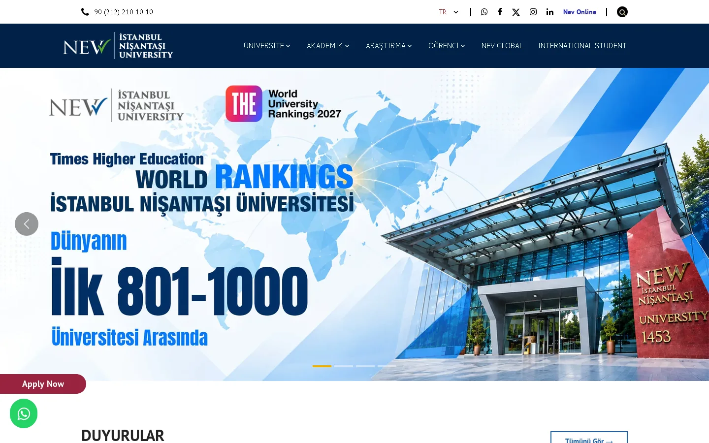Viewport: 709px width, 443px height.
Task: Open WhatsApp icon in top bar
Action: coord(484,12)
